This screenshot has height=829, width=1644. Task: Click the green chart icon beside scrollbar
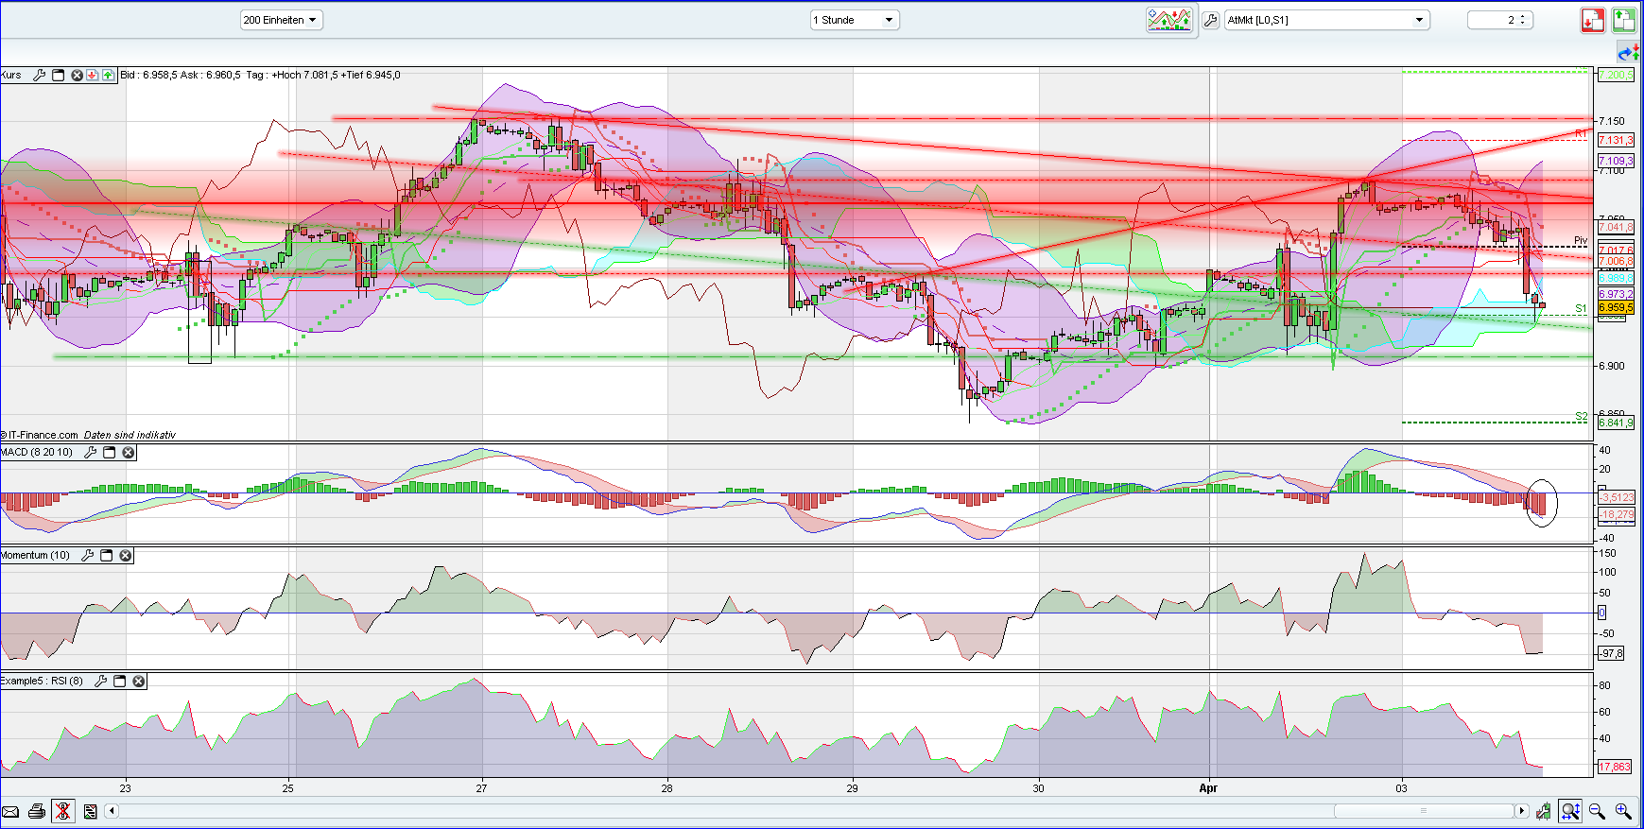tap(1544, 811)
